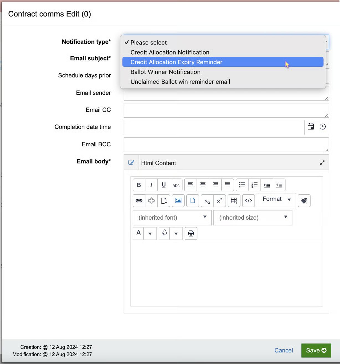
Task: Toggle italic formatting button
Action: [x=151, y=185]
